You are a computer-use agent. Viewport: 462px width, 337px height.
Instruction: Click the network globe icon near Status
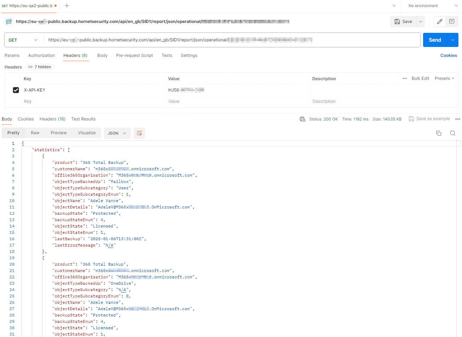tap(302, 119)
